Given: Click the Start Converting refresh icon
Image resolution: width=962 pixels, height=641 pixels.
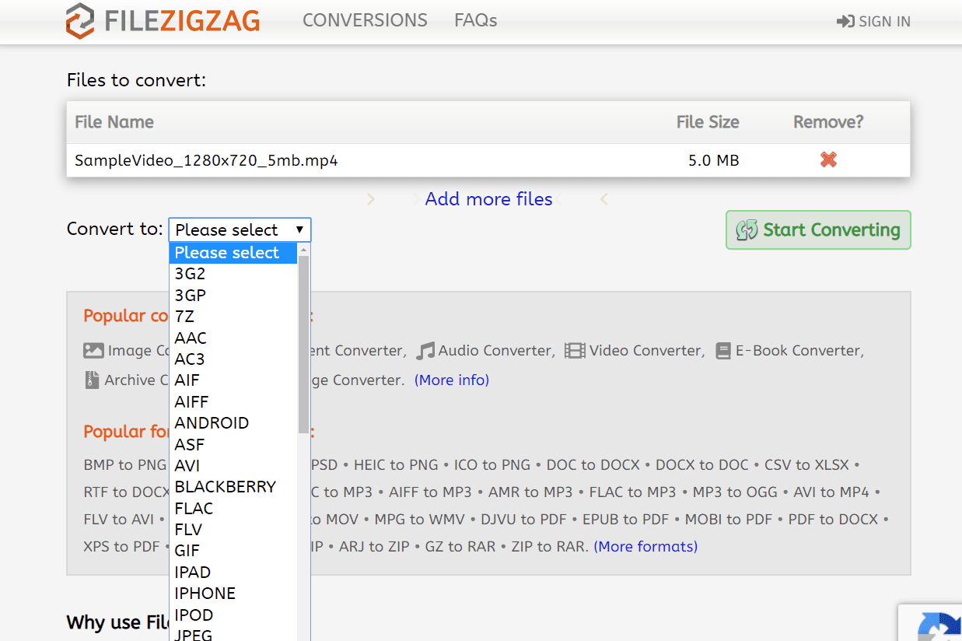Looking at the screenshot, I should [x=747, y=229].
